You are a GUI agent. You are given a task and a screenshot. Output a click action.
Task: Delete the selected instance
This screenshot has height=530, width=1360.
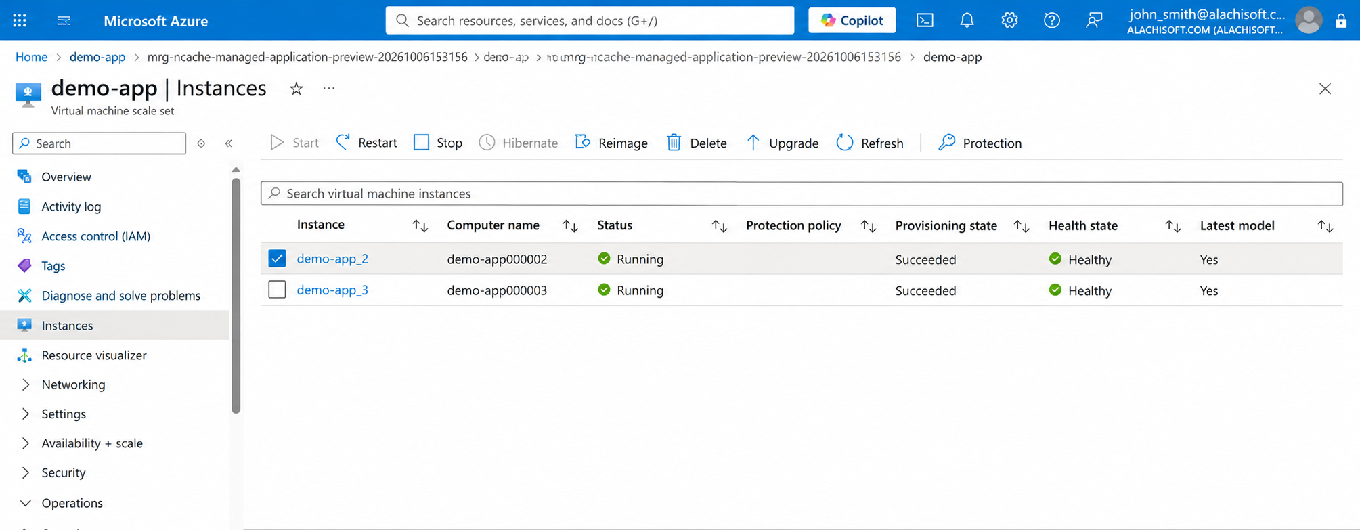(697, 143)
